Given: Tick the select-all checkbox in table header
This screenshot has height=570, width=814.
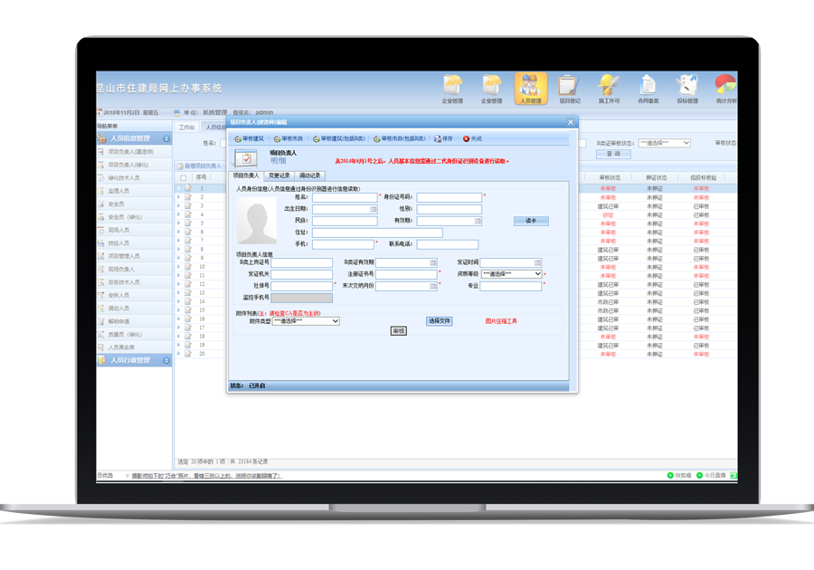Looking at the screenshot, I should (x=184, y=178).
